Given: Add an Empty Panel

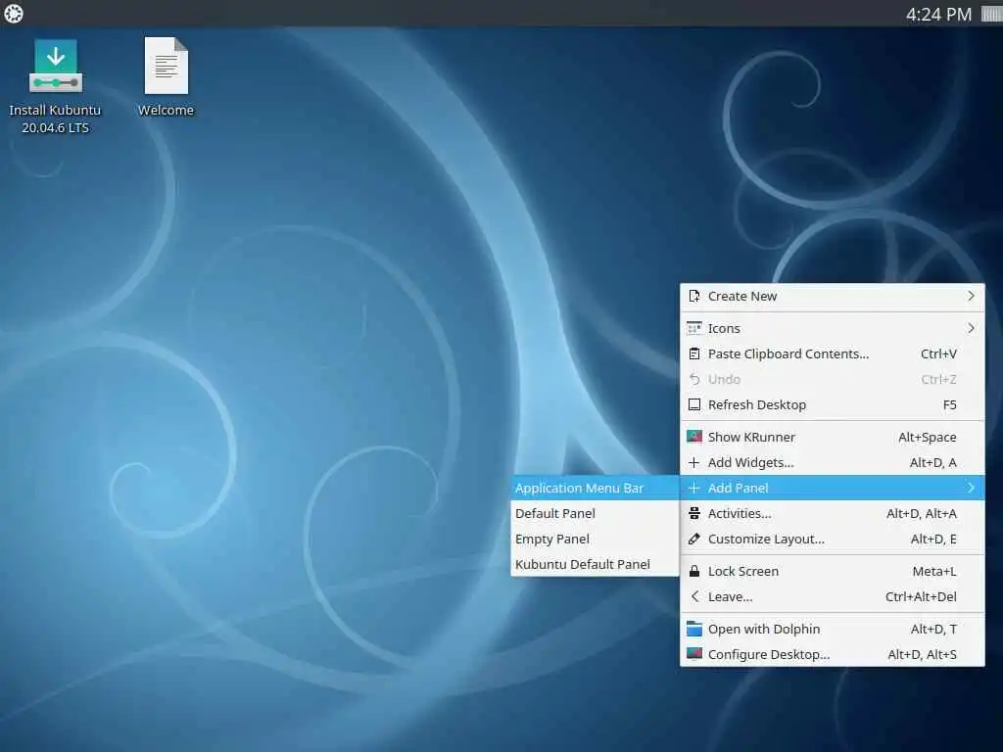Looking at the screenshot, I should tap(595, 540).
